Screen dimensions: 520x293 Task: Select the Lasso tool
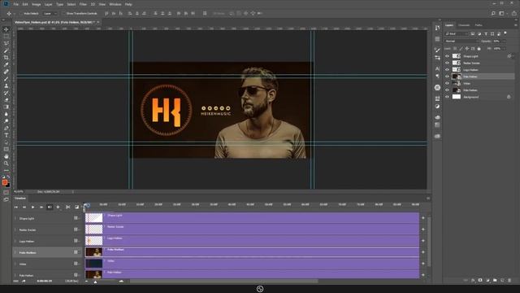[x=6, y=43]
